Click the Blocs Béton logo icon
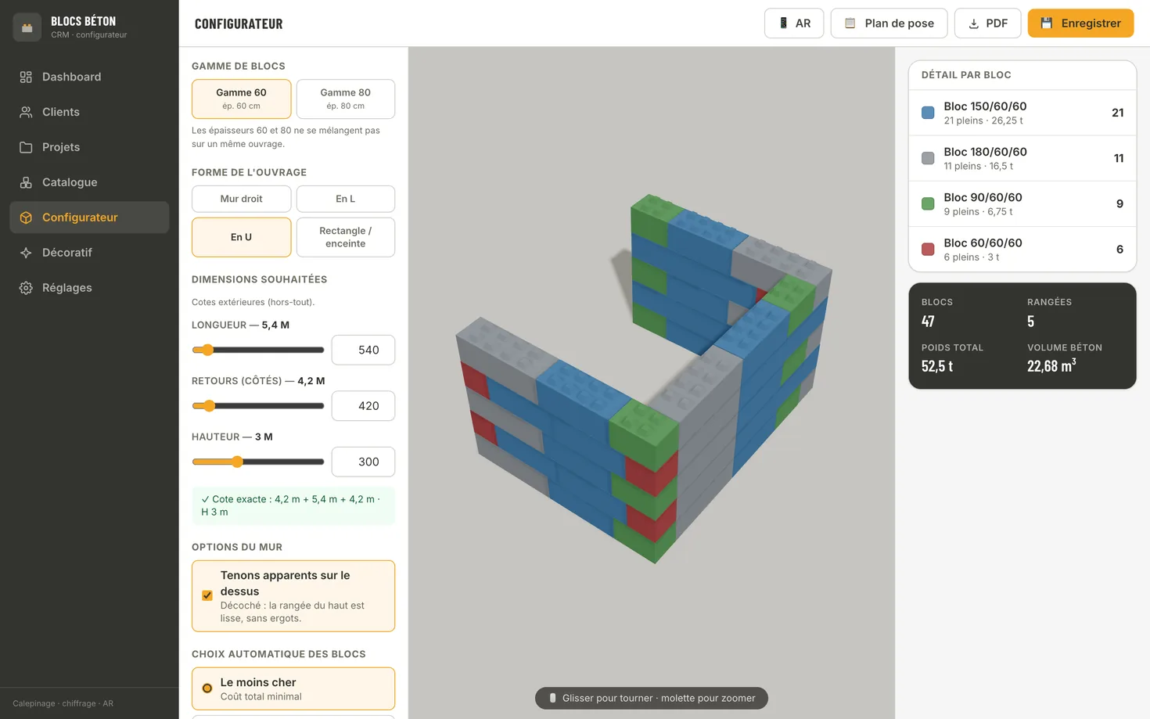The height and width of the screenshot is (719, 1150). pos(27,27)
